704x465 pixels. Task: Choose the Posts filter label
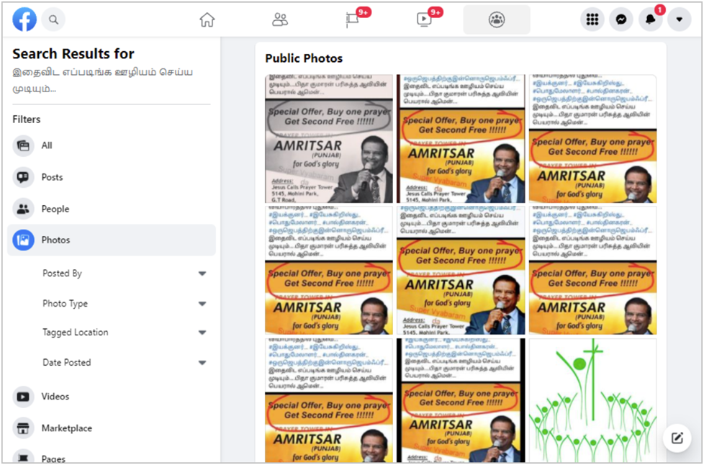click(52, 177)
